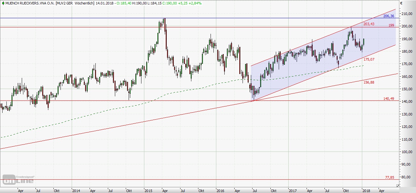Click the Wöchentlich interval label in the legend
Screen dimensions: 416x193
(84, 3)
